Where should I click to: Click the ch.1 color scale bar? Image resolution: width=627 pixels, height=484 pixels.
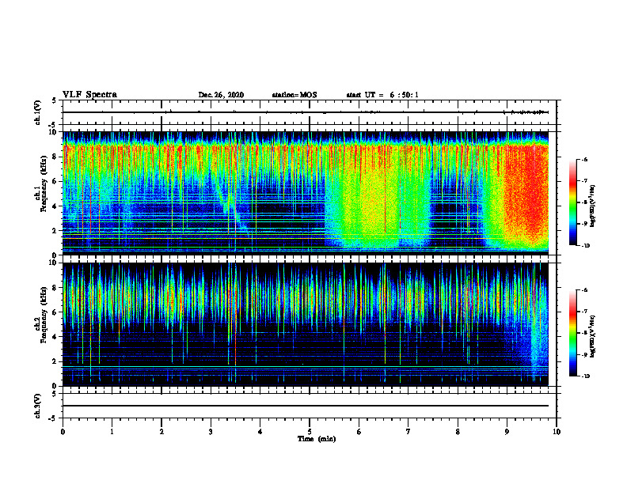572,202
